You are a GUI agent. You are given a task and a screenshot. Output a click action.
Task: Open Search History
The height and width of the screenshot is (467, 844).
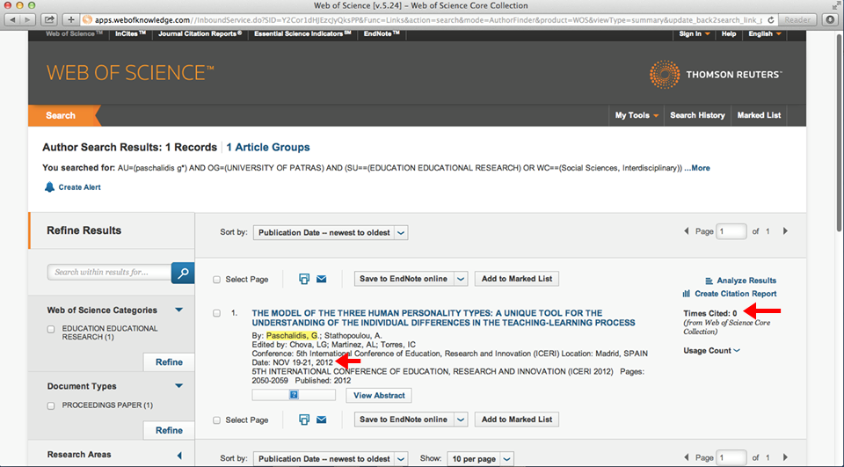point(697,115)
